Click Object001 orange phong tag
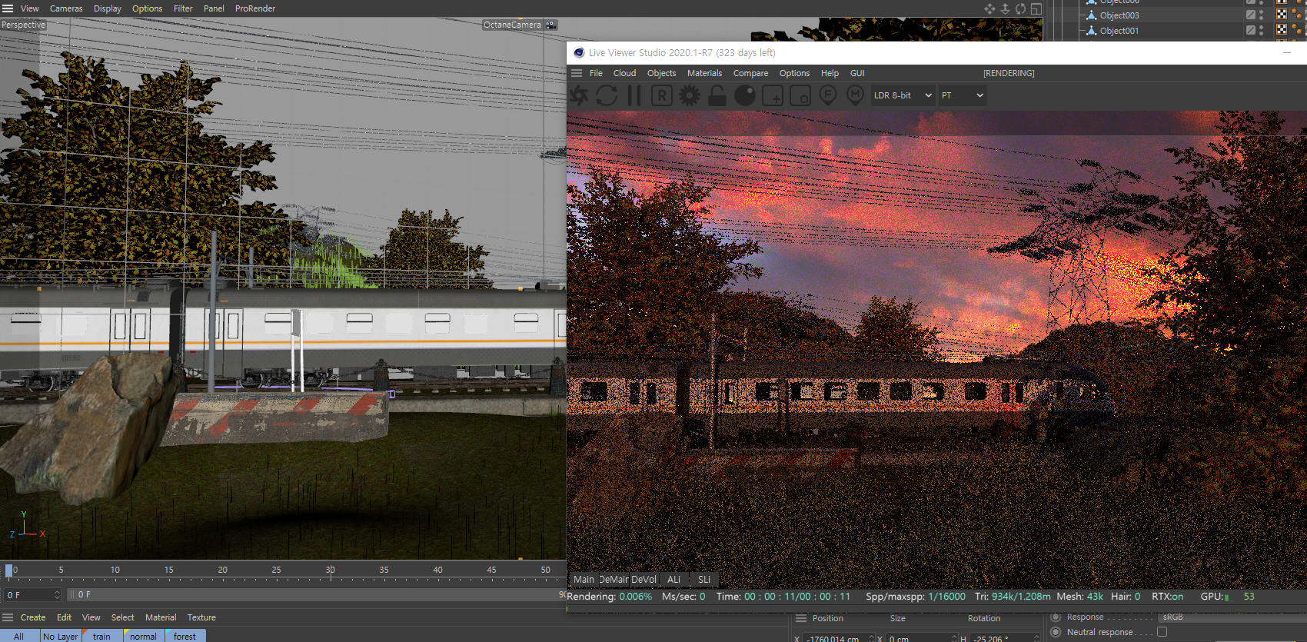 [1297, 30]
